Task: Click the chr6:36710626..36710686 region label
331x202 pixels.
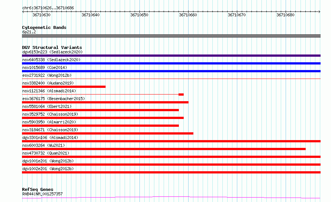Action: pos(48,8)
